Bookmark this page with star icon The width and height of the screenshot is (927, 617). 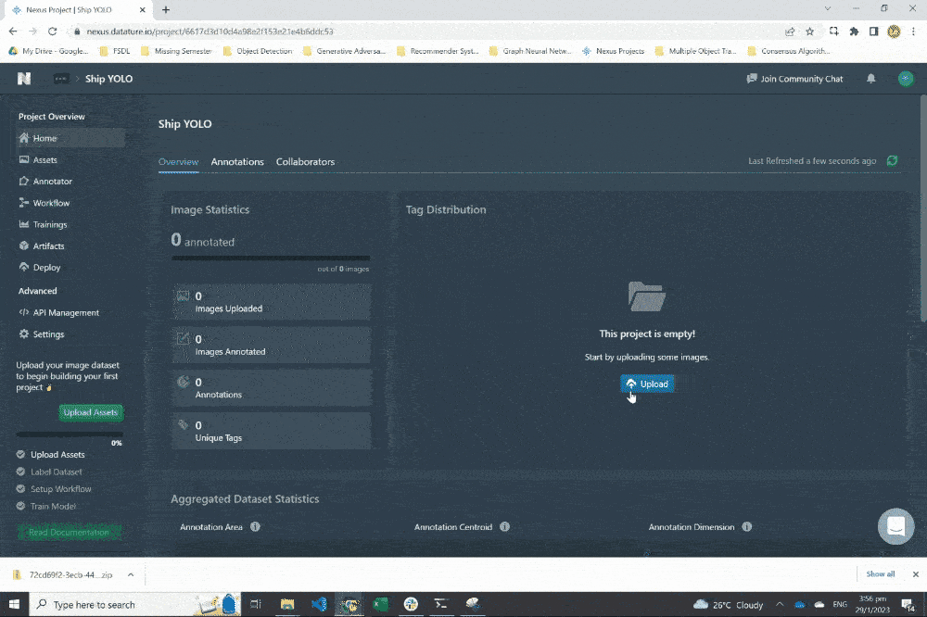810,31
